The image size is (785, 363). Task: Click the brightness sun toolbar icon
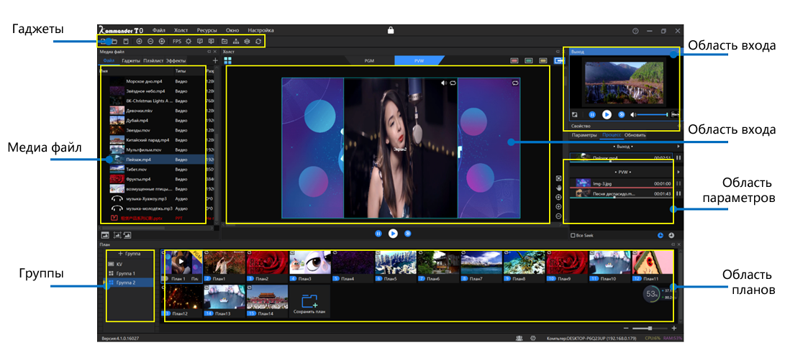(189, 42)
